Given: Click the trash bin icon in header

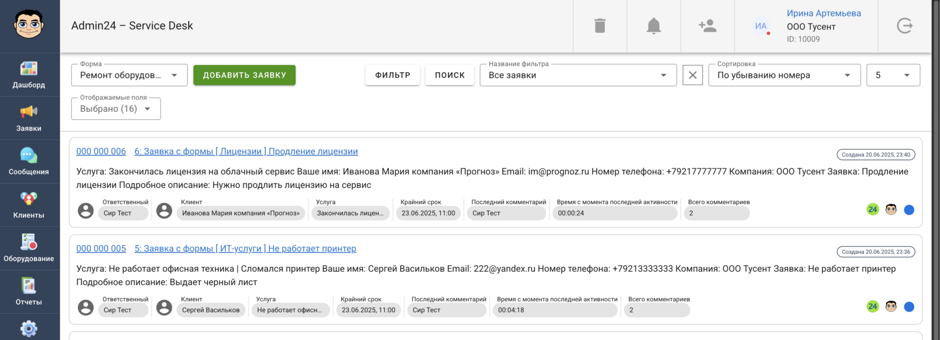Looking at the screenshot, I should pos(600,26).
